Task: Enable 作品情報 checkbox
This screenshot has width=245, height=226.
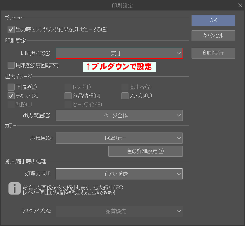Action: pyautogui.click(x=68, y=96)
